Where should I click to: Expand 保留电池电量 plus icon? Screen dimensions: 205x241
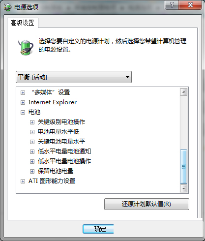(x=32, y=171)
